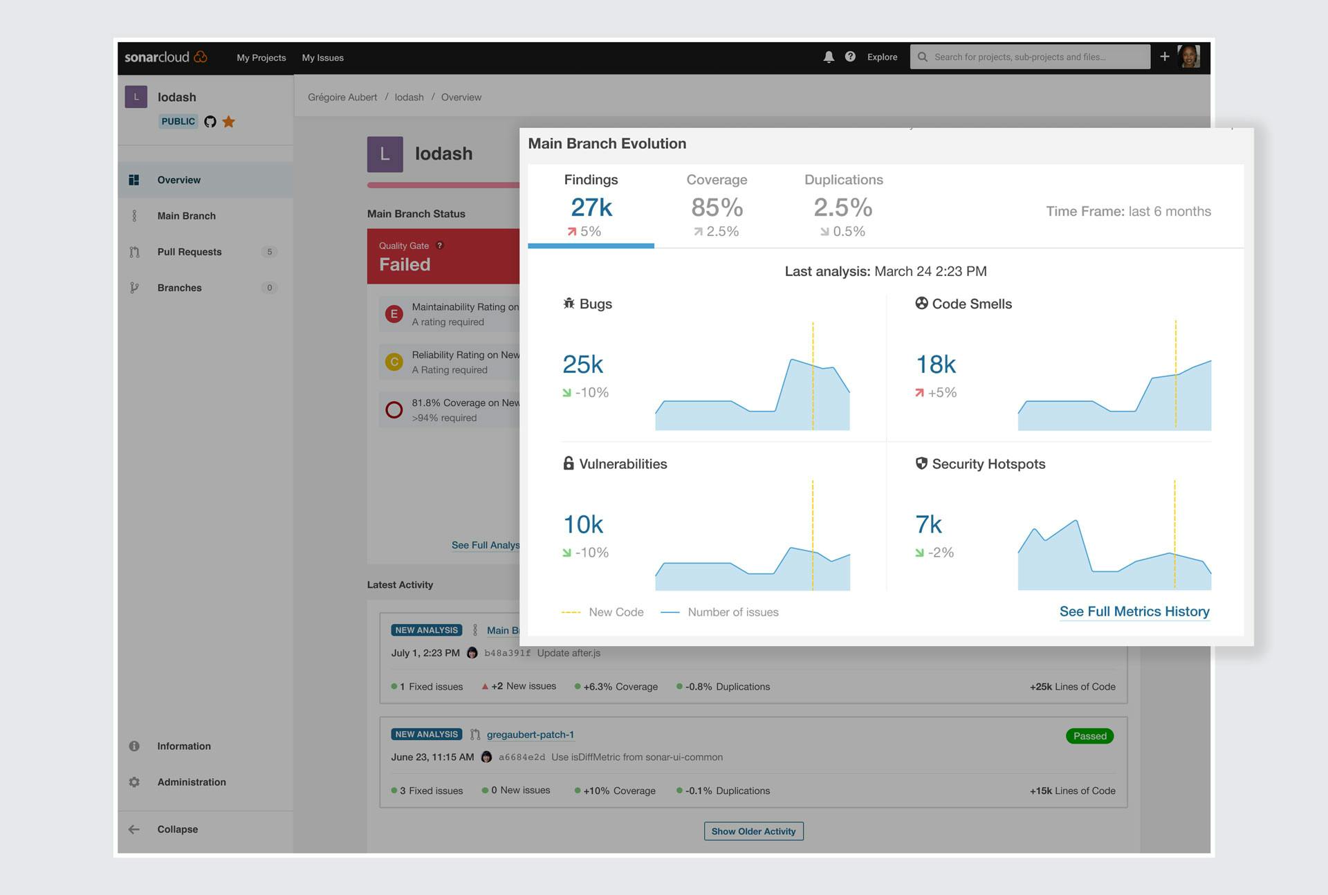Click commit hash a6684e2d
The height and width of the screenshot is (895, 1328).
click(522, 757)
